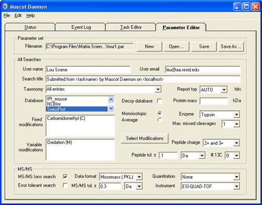Screen dimensions: 262x205
Task: Click the Mascot Daemon title bar icon
Action: pyautogui.click(x=5, y=6)
